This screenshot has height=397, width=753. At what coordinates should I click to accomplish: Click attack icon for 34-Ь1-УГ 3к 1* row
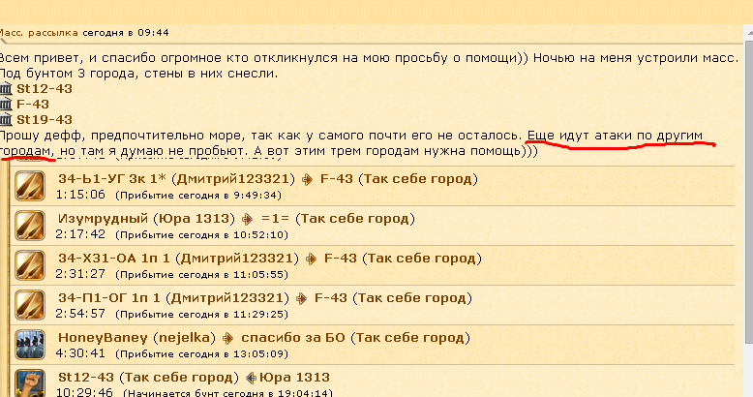(30, 186)
